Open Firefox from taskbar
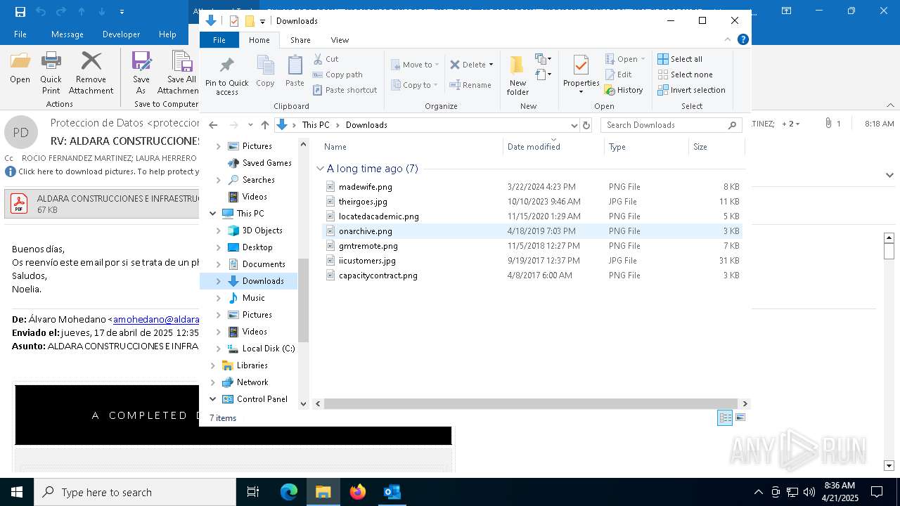The width and height of the screenshot is (900, 506). [x=358, y=492]
